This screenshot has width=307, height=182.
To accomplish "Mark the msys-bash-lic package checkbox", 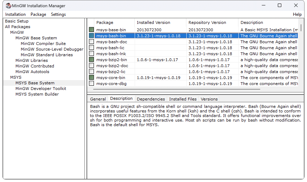I will point(91,48).
